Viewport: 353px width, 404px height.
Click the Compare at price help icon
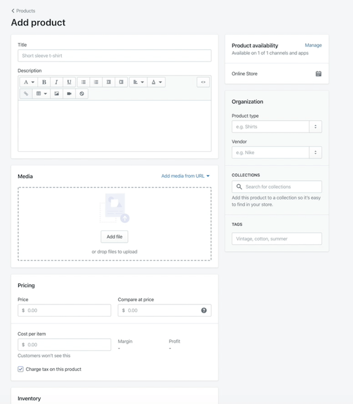click(x=204, y=310)
